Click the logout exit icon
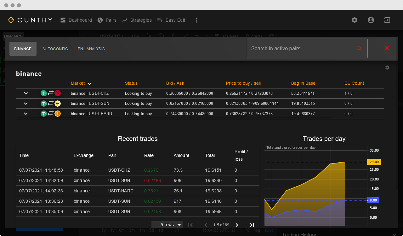The height and width of the screenshot is (236, 403). (x=387, y=20)
